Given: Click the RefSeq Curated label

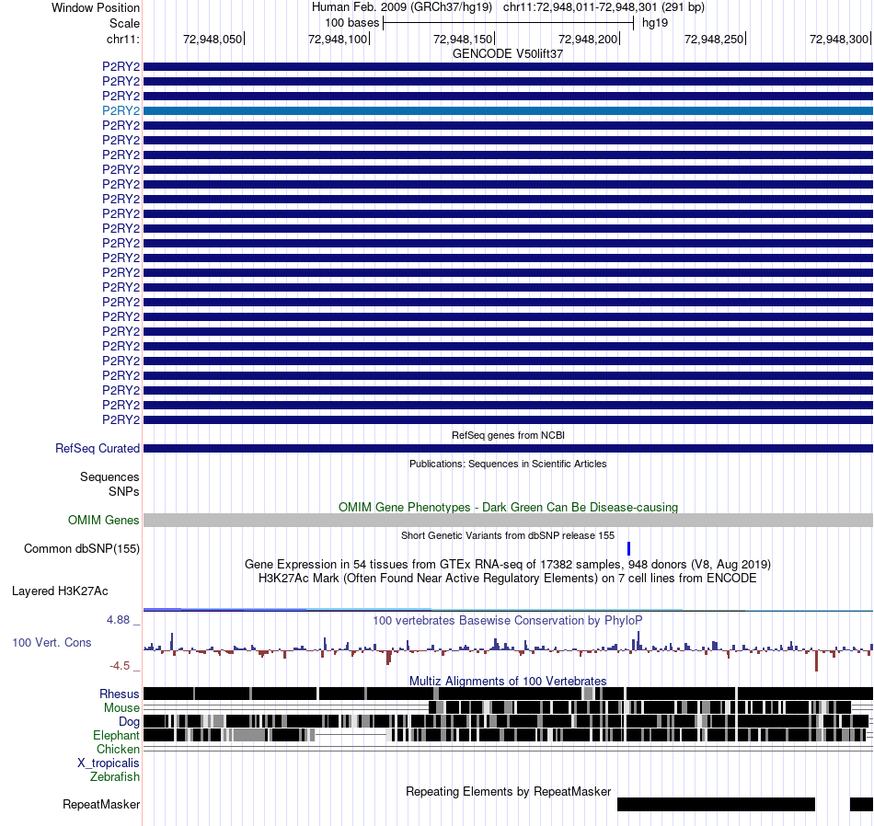Looking at the screenshot, I should coord(98,449).
